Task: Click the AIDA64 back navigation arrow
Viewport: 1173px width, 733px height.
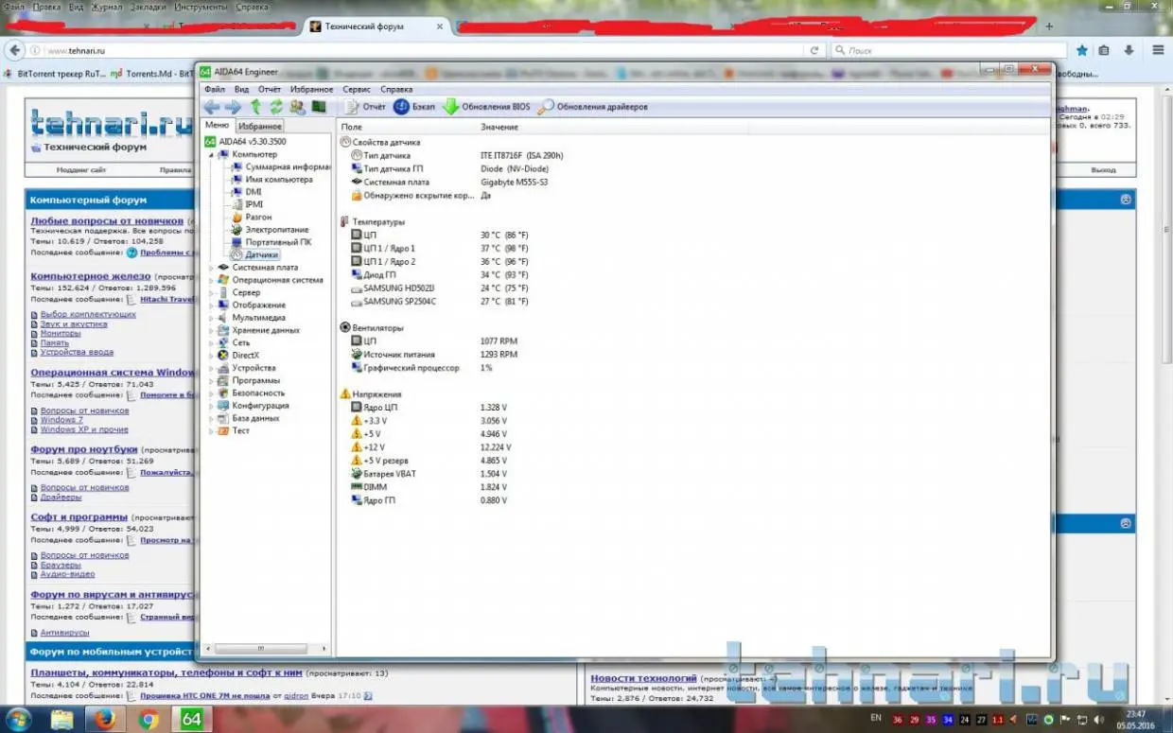Action: 211,107
